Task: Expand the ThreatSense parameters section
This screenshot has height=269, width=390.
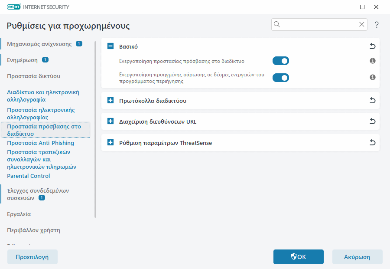Action: (110, 142)
